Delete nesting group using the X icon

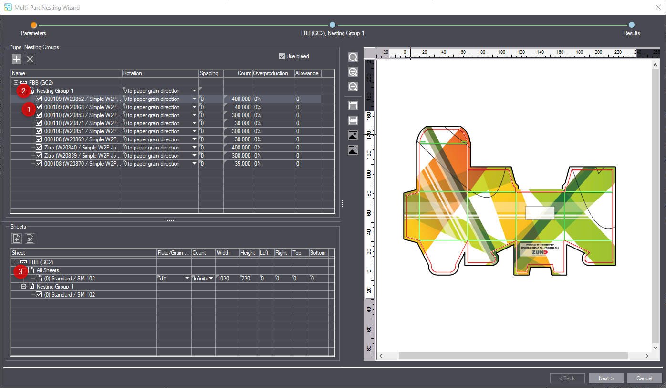[x=30, y=59]
